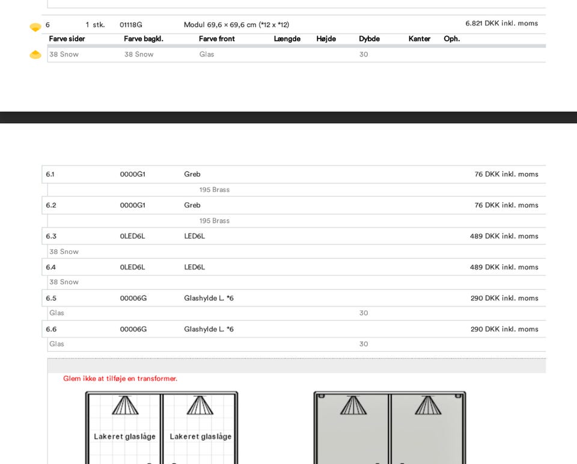Select 290 DKK price in row 6.6
Viewport: 577px width, 464px height.
coord(504,329)
